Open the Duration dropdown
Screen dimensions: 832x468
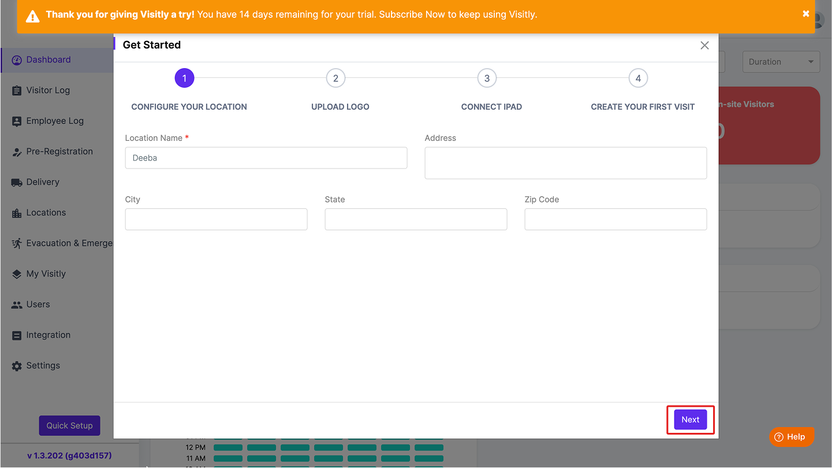click(x=781, y=62)
